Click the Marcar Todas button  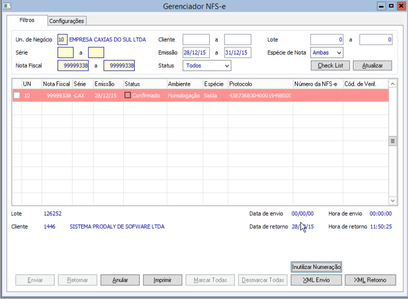[x=210, y=280]
